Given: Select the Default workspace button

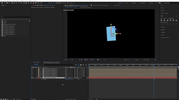Looking at the screenshot, I should (x=120, y=3).
